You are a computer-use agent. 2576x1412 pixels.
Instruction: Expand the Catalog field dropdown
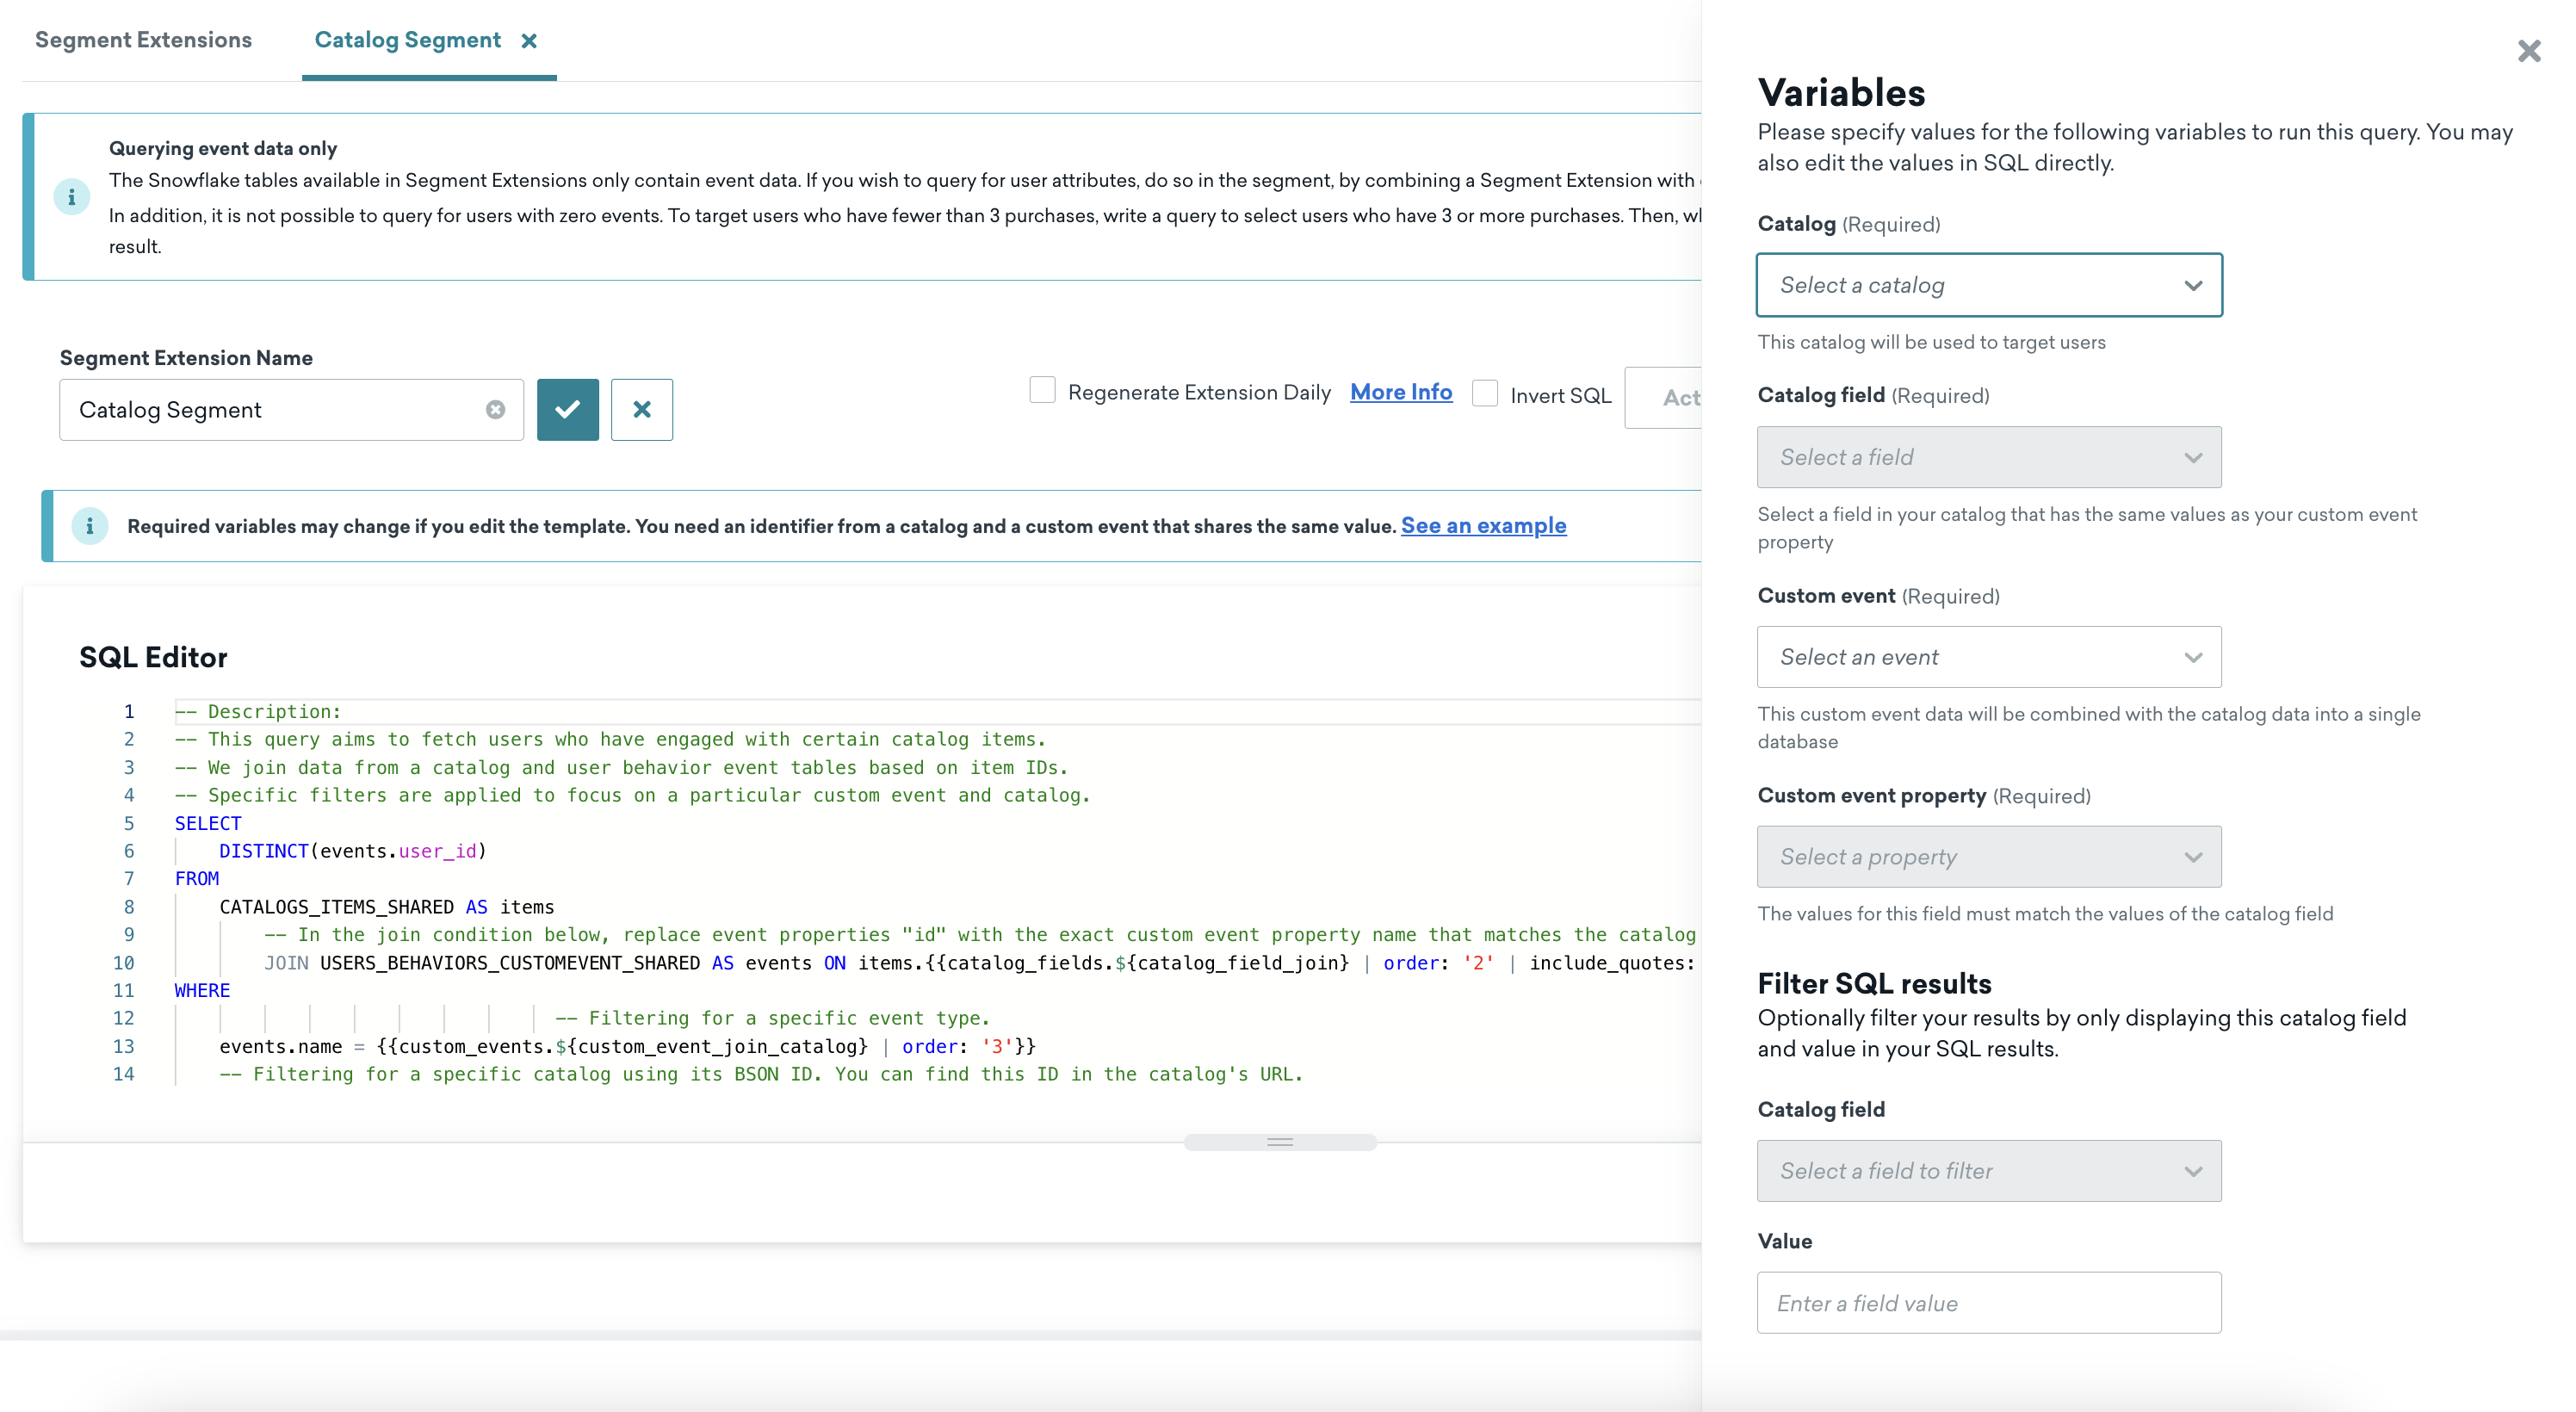click(x=1987, y=457)
